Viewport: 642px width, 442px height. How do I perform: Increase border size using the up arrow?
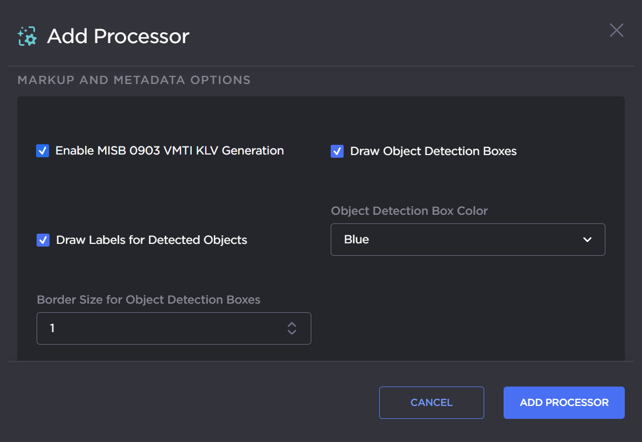click(x=291, y=325)
